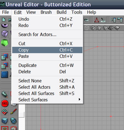Choose Duplicate from the Edit menu
Image resolution: width=124 pixels, height=130 pixels.
coord(47,65)
